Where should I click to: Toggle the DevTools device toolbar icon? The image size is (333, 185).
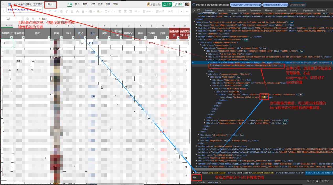[199, 11]
